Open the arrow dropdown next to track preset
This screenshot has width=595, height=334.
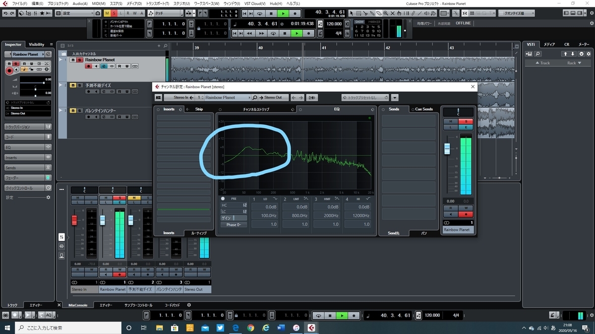pyautogui.click(x=395, y=97)
